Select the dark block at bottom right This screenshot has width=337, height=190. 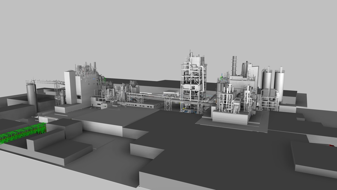point(315,158)
